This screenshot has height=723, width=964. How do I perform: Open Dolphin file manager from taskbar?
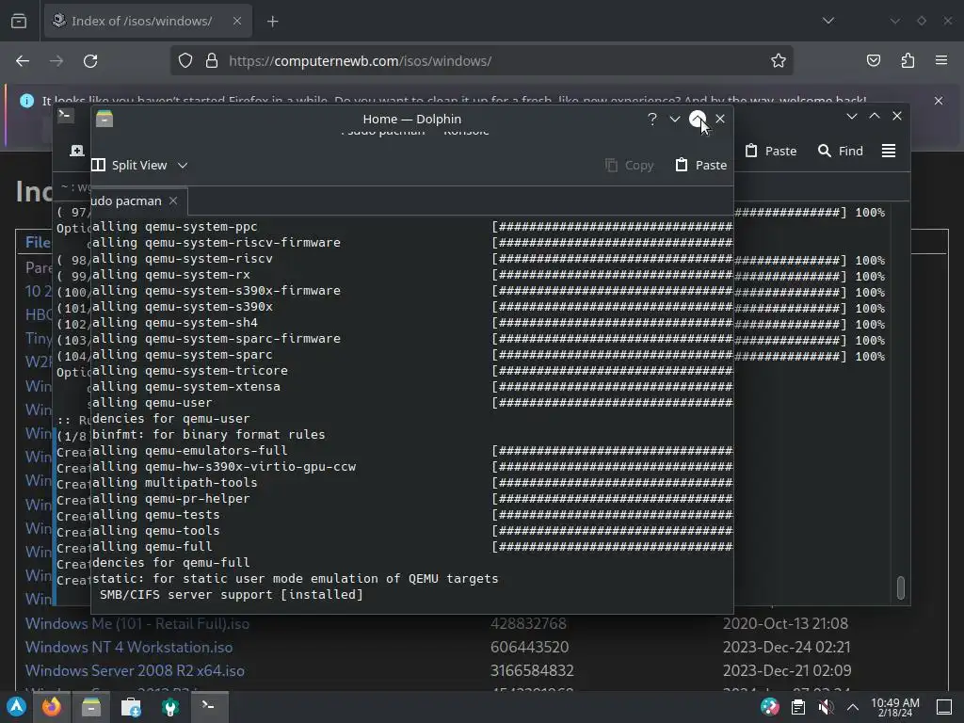[x=91, y=707]
